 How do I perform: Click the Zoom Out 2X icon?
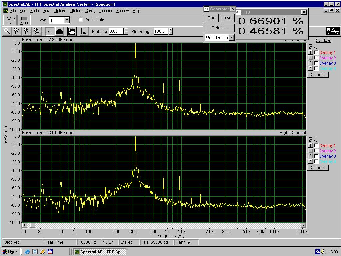coord(27,31)
